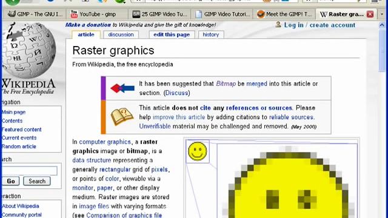Click the Make a donation link
This screenshot has width=388, height=218.
point(88,25)
